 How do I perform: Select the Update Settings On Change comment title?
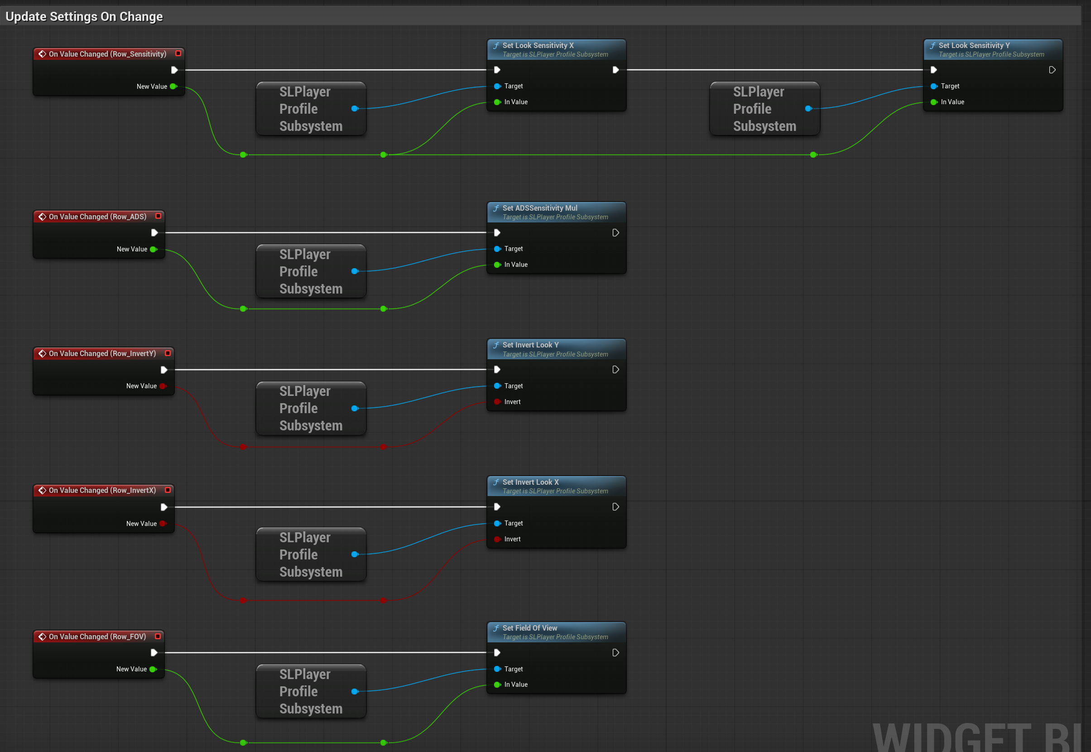(x=84, y=16)
